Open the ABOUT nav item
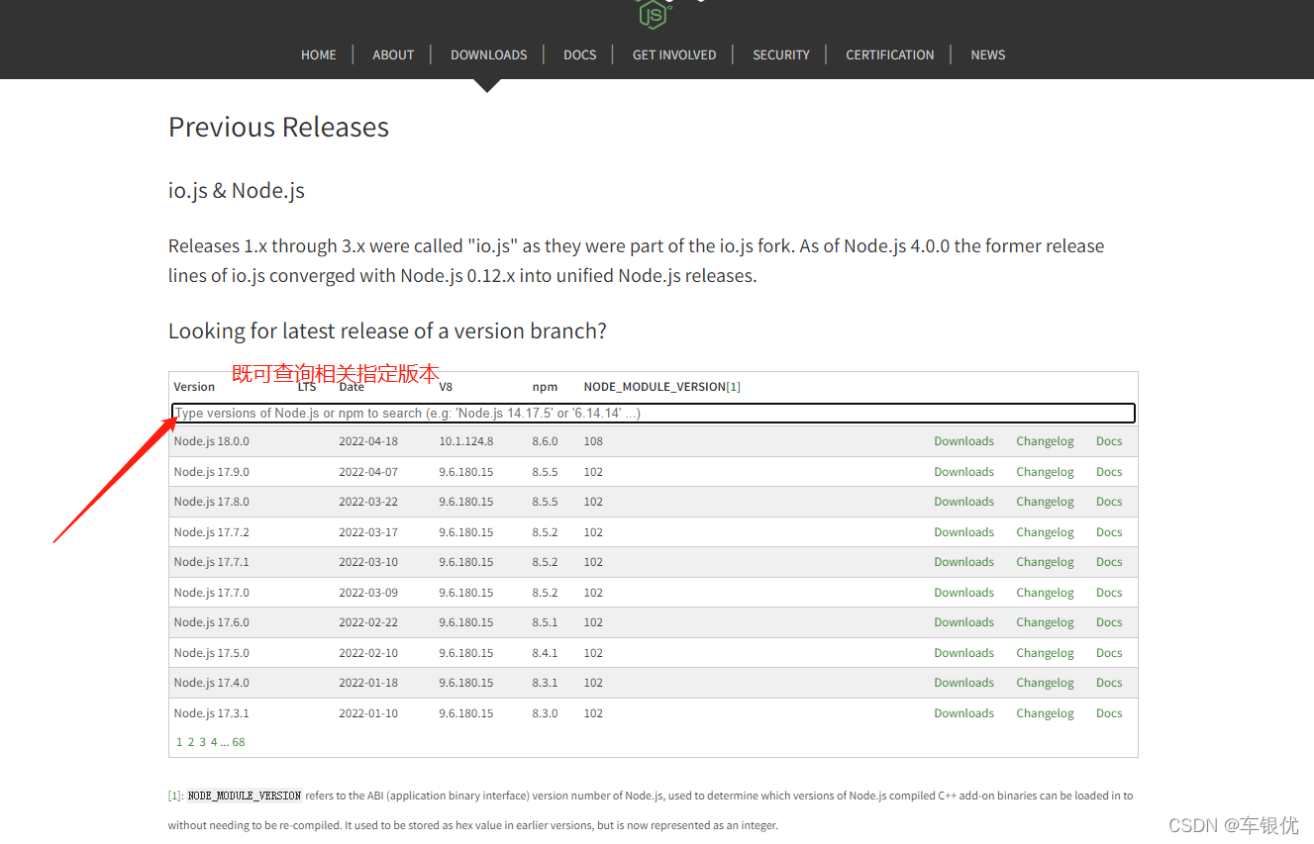Viewport: 1314px width, 844px height. click(393, 54)
